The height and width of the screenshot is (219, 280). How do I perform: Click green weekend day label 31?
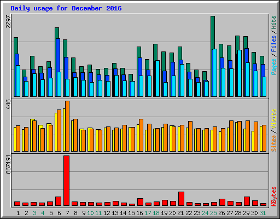click(262, 213)
